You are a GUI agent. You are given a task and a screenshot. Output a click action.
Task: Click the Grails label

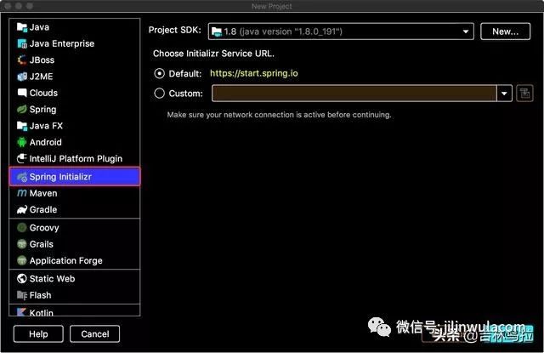[42, 244]
